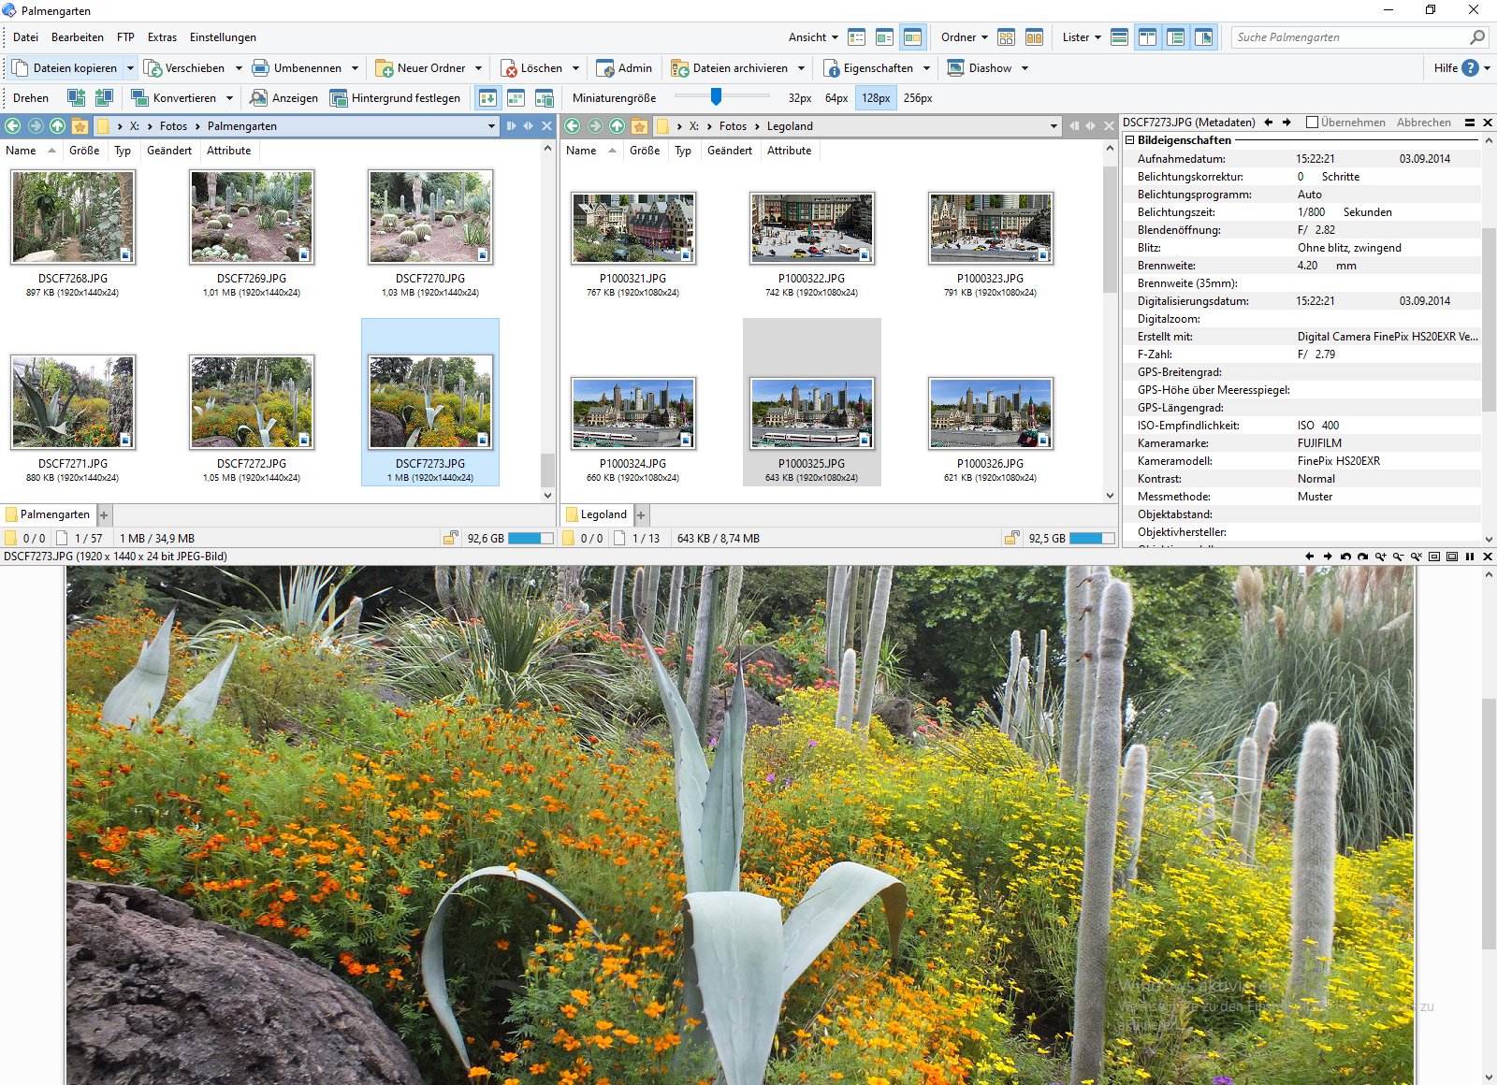
Task: Open the Konvertieren dropdown arrow
Action: pyautogui.click(x=229, y=97)
